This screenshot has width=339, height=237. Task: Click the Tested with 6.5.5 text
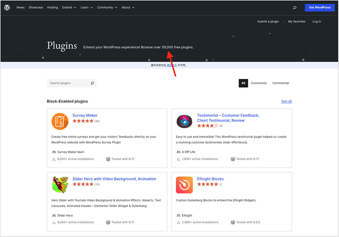coord(248,222)
